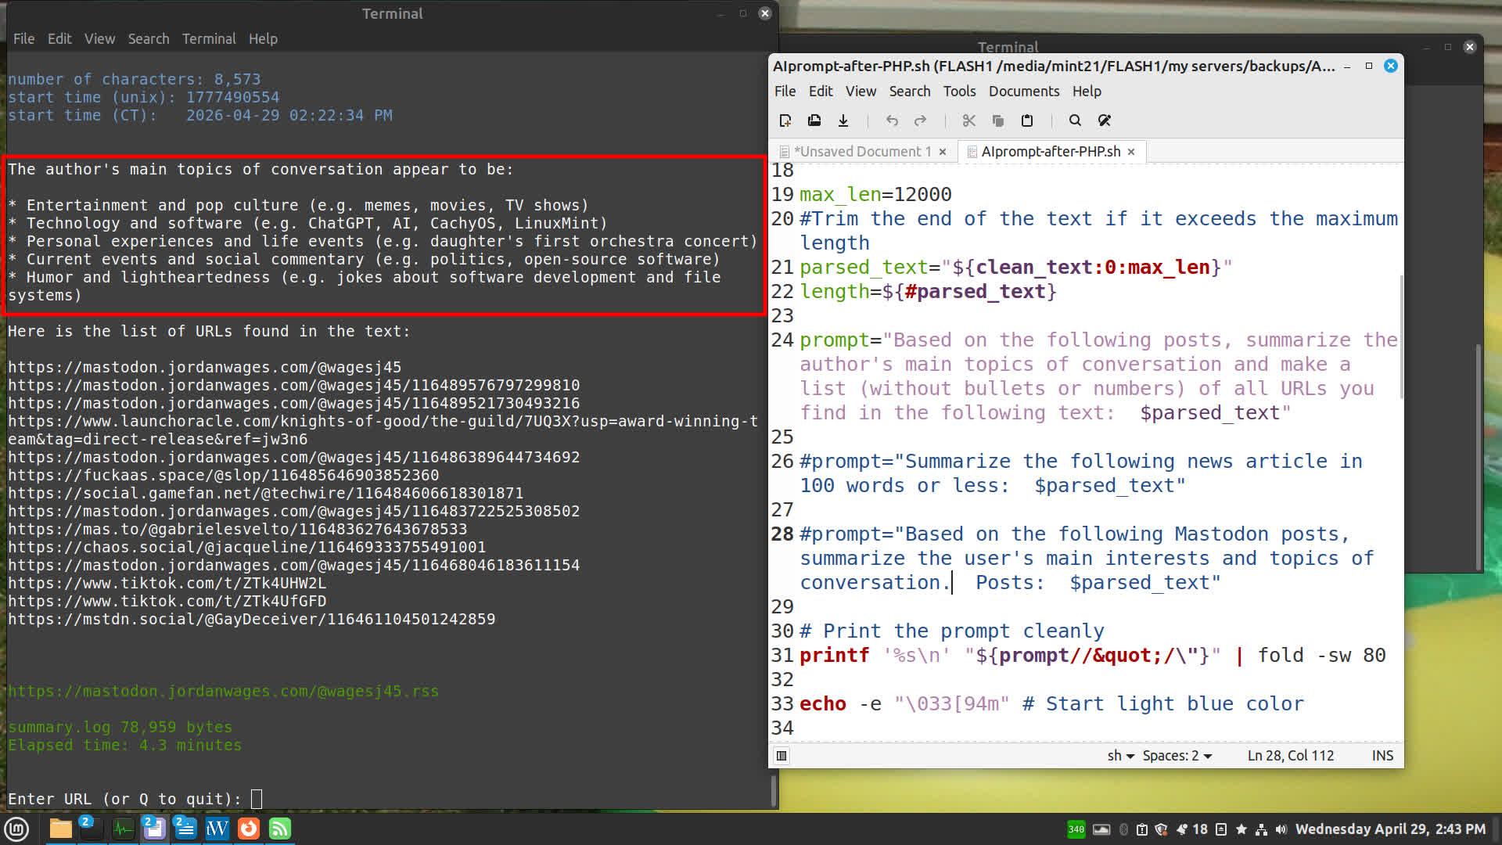Screen dimensions: 1502x845
Task: Toggle INS overwrite mode indicator
Action: [x=1382, y=756]
